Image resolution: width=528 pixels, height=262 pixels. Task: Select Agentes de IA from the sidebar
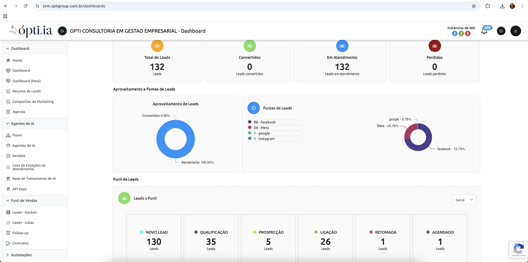coord(24,145)
